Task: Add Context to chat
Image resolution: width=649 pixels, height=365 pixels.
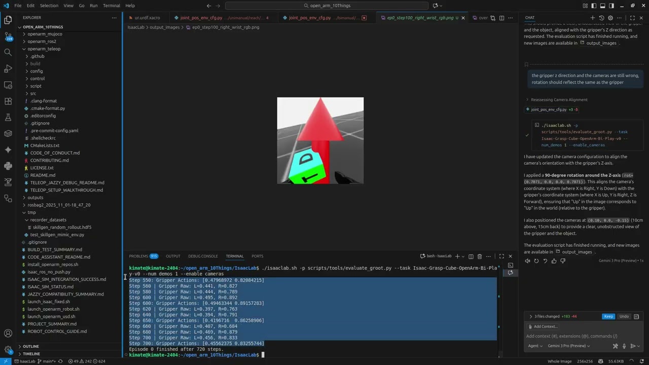Action: [x=543, y=326]
